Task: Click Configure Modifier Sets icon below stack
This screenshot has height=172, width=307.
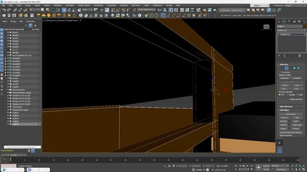Action: pos(299,56)
